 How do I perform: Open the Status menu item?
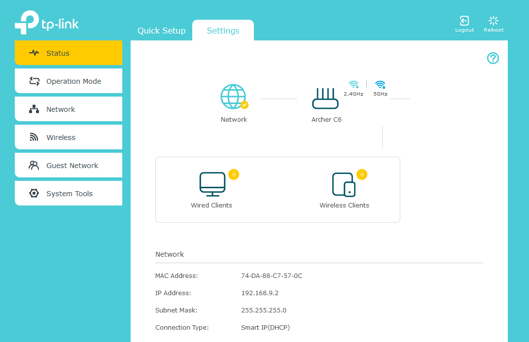(69, 53)
